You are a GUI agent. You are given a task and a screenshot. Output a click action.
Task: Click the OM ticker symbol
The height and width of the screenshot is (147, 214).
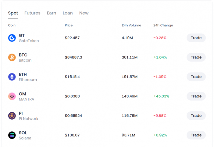tap(22, 94)
